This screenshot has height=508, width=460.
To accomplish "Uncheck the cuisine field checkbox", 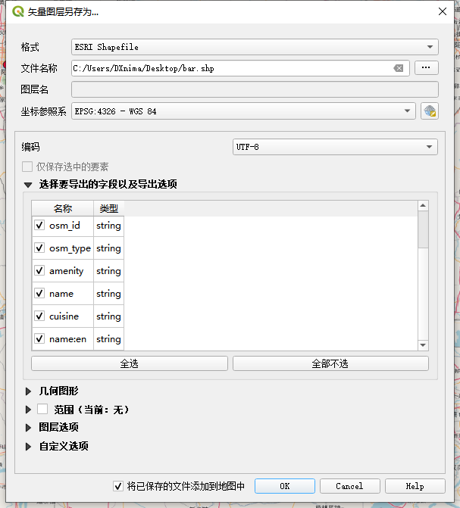I will [39, 316].
